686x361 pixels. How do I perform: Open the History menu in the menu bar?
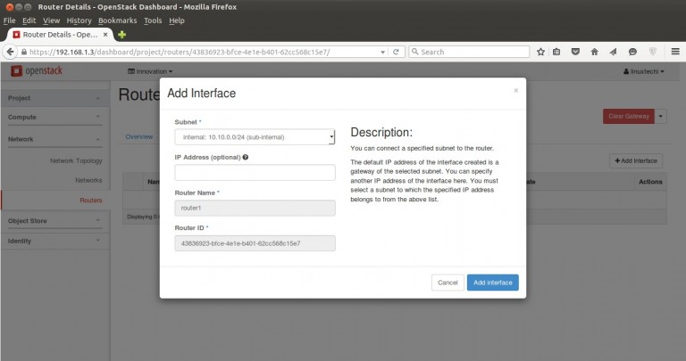coord(79,20)
